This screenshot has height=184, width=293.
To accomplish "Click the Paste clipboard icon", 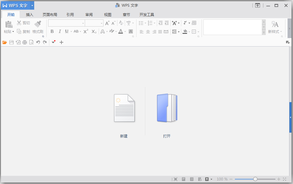I will pyautogui.click(x=9, y=24).
